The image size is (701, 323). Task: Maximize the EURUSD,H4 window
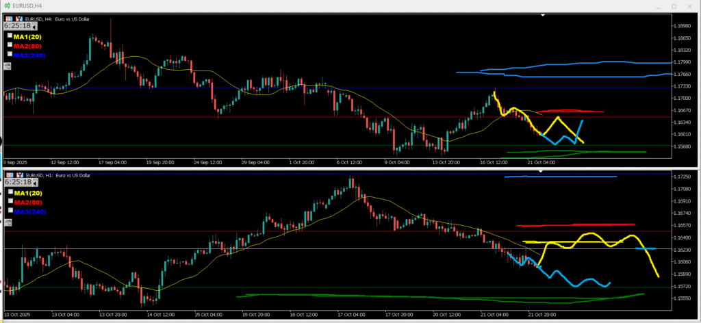point(674,6)
